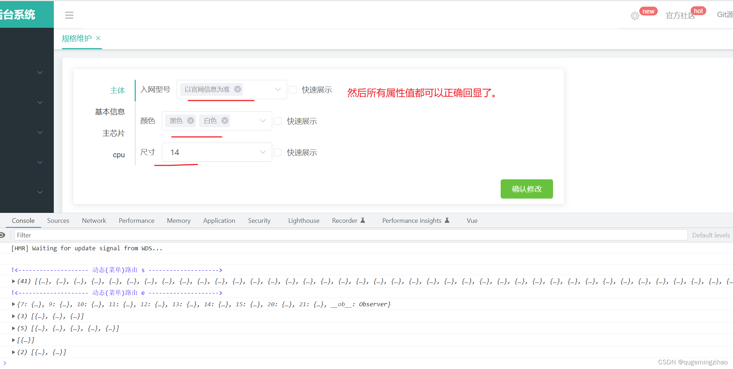Expand the single-item array console entry

point(14,340)
